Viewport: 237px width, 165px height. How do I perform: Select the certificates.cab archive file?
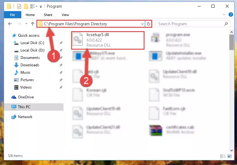(x=172, y=130)
